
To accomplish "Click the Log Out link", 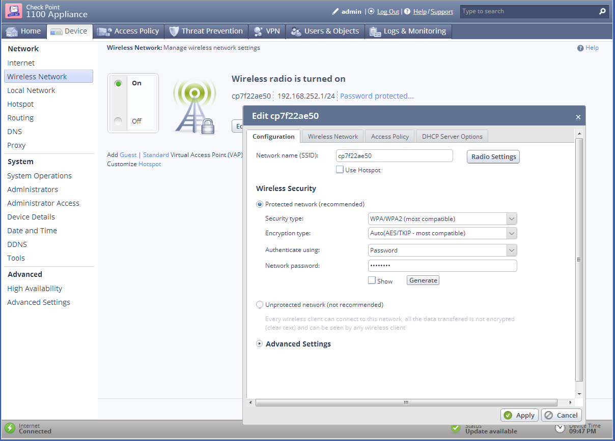I will pos(388,12).
